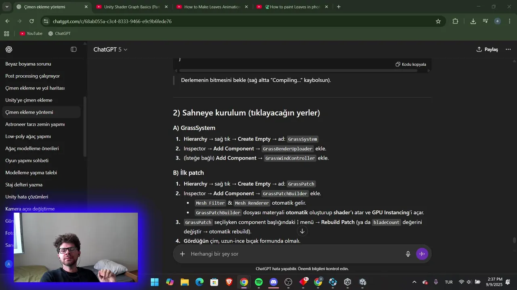Screen dimensions: 517x290
Task: Click the microphone dictation icon
Action: 408,254
